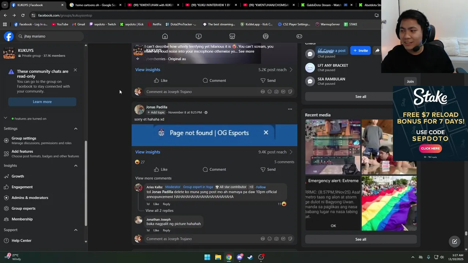Expand Features are turned on chevron
This screenshot has width=468, height=263.
5,118
